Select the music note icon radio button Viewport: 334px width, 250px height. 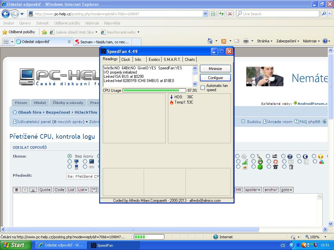pyautogui.click(x=283, y=156)
